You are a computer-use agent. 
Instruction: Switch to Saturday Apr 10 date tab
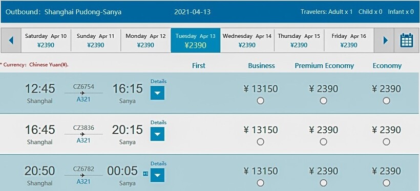[46, 40]
